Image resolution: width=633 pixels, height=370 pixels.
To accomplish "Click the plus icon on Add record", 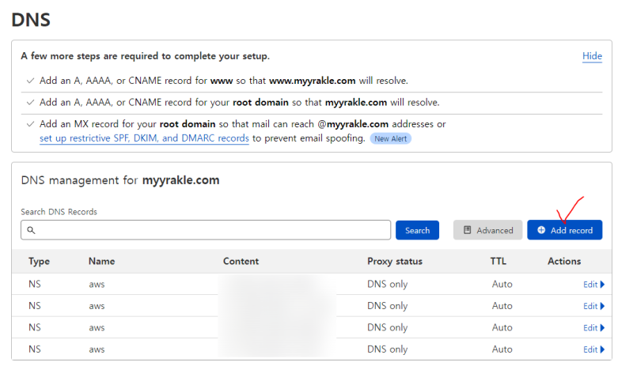I will pyautogui.click(x=541, y=230).
